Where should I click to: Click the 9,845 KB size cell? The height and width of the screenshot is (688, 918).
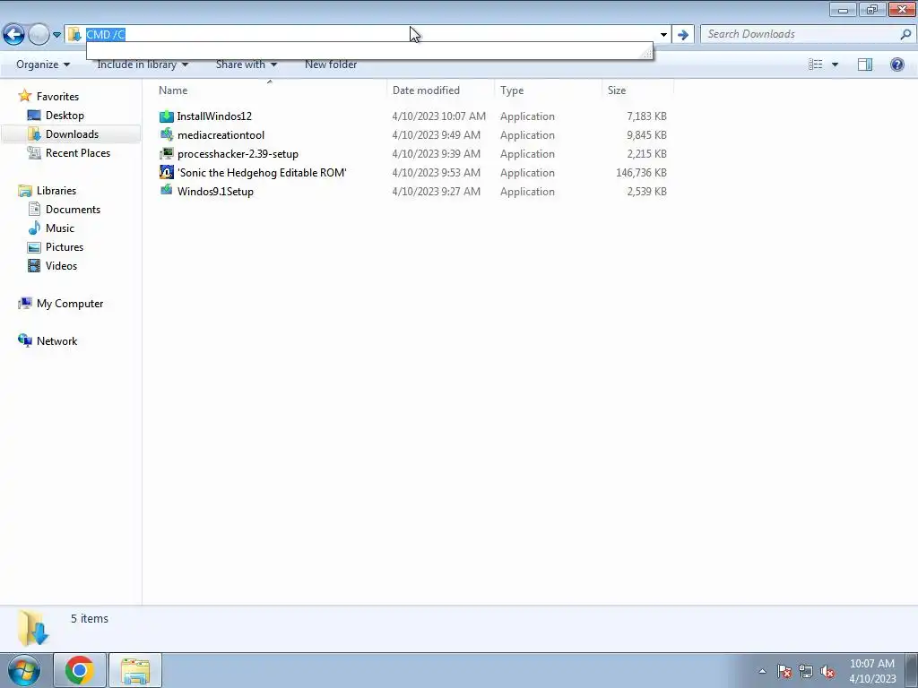coord(647,135)
